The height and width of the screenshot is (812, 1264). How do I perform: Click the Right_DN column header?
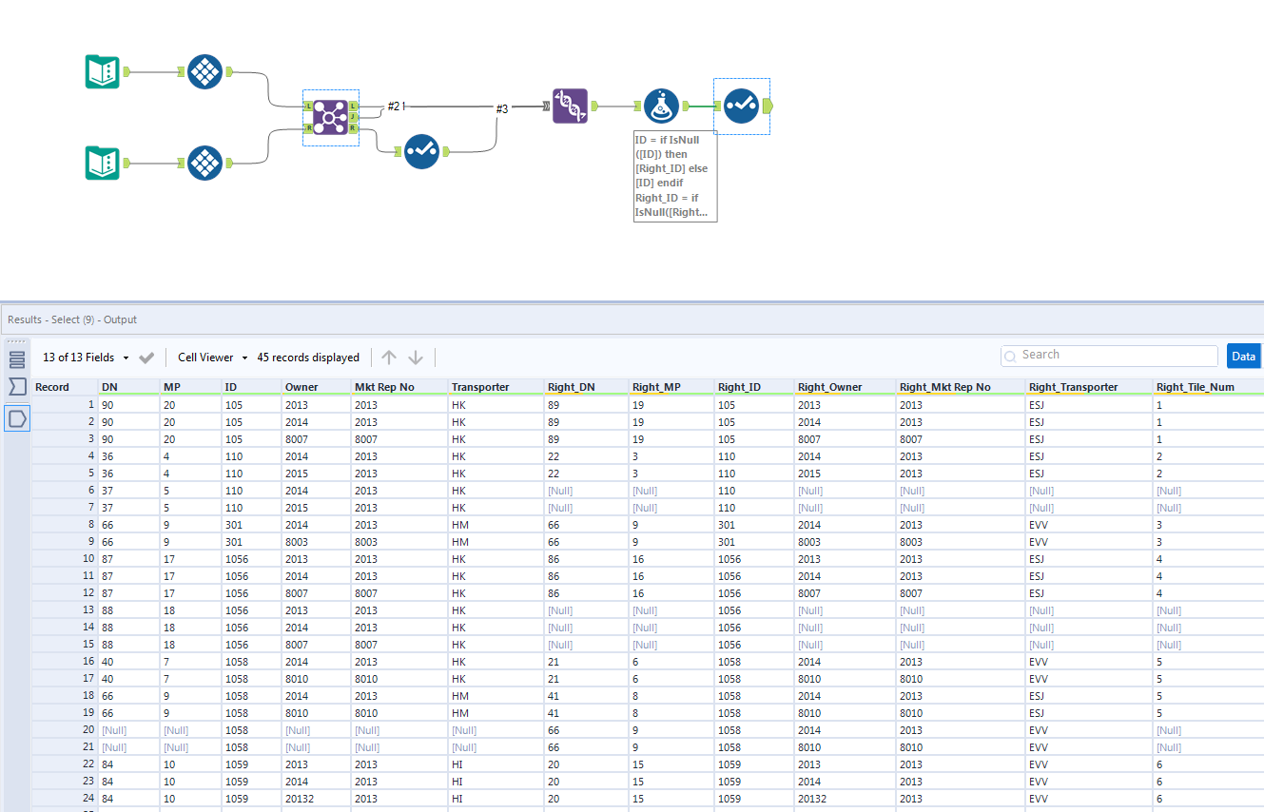point(572,387)
